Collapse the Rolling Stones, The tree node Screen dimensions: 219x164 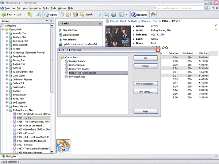pyautogui.click(x=7, y=110)
